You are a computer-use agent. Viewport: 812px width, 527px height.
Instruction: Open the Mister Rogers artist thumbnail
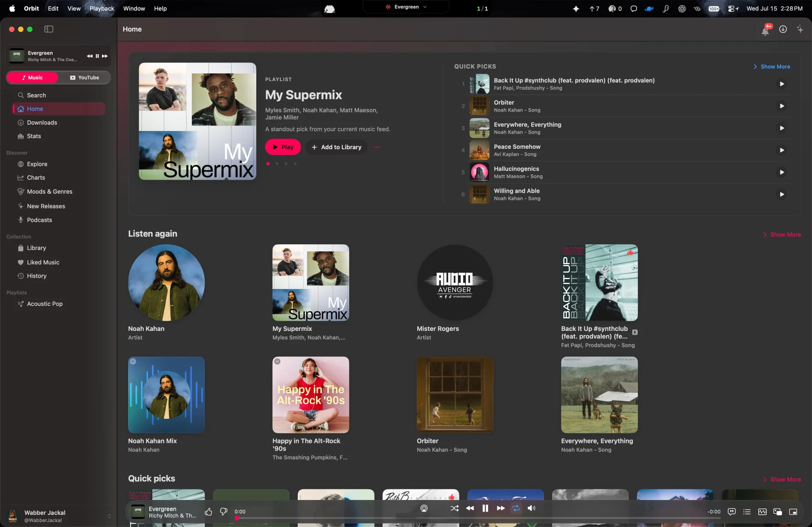pos(455,283)
